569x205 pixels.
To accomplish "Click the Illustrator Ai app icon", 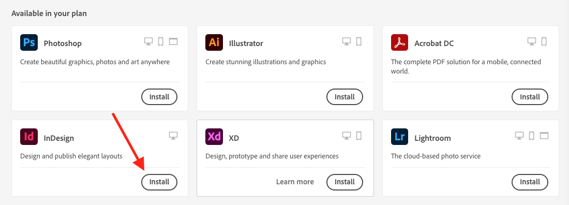I will 214,42.
